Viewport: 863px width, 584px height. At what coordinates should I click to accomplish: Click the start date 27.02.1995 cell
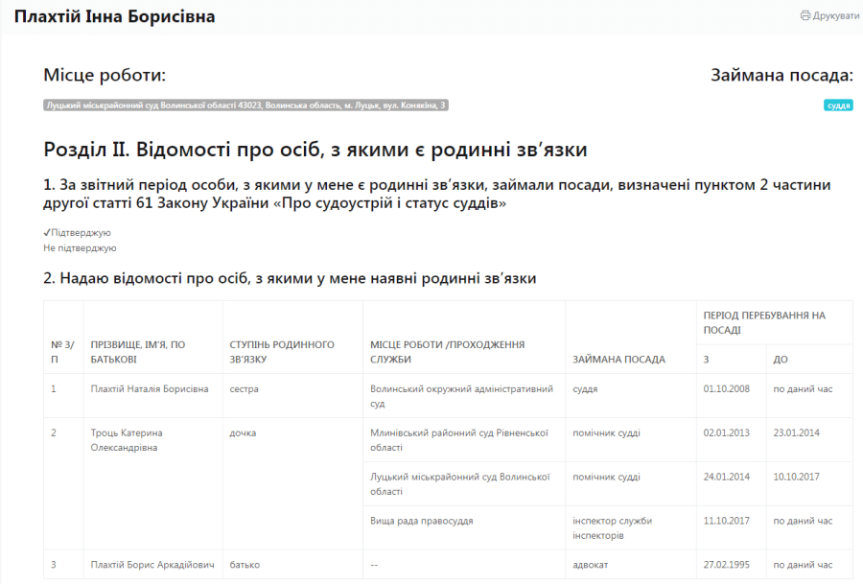point(726,565)
